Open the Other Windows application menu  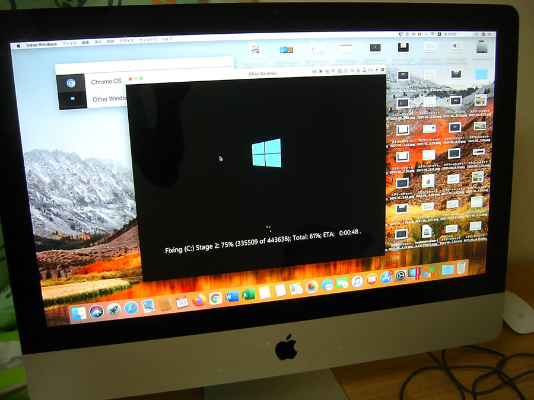42,44
